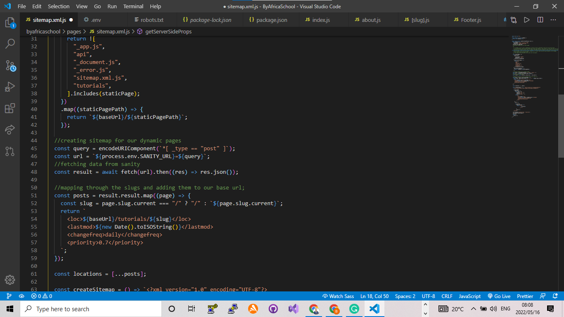Select the Run and Debug icon
Image resolution: width=564 pixels, height=317 pixels.
(10, 87)
